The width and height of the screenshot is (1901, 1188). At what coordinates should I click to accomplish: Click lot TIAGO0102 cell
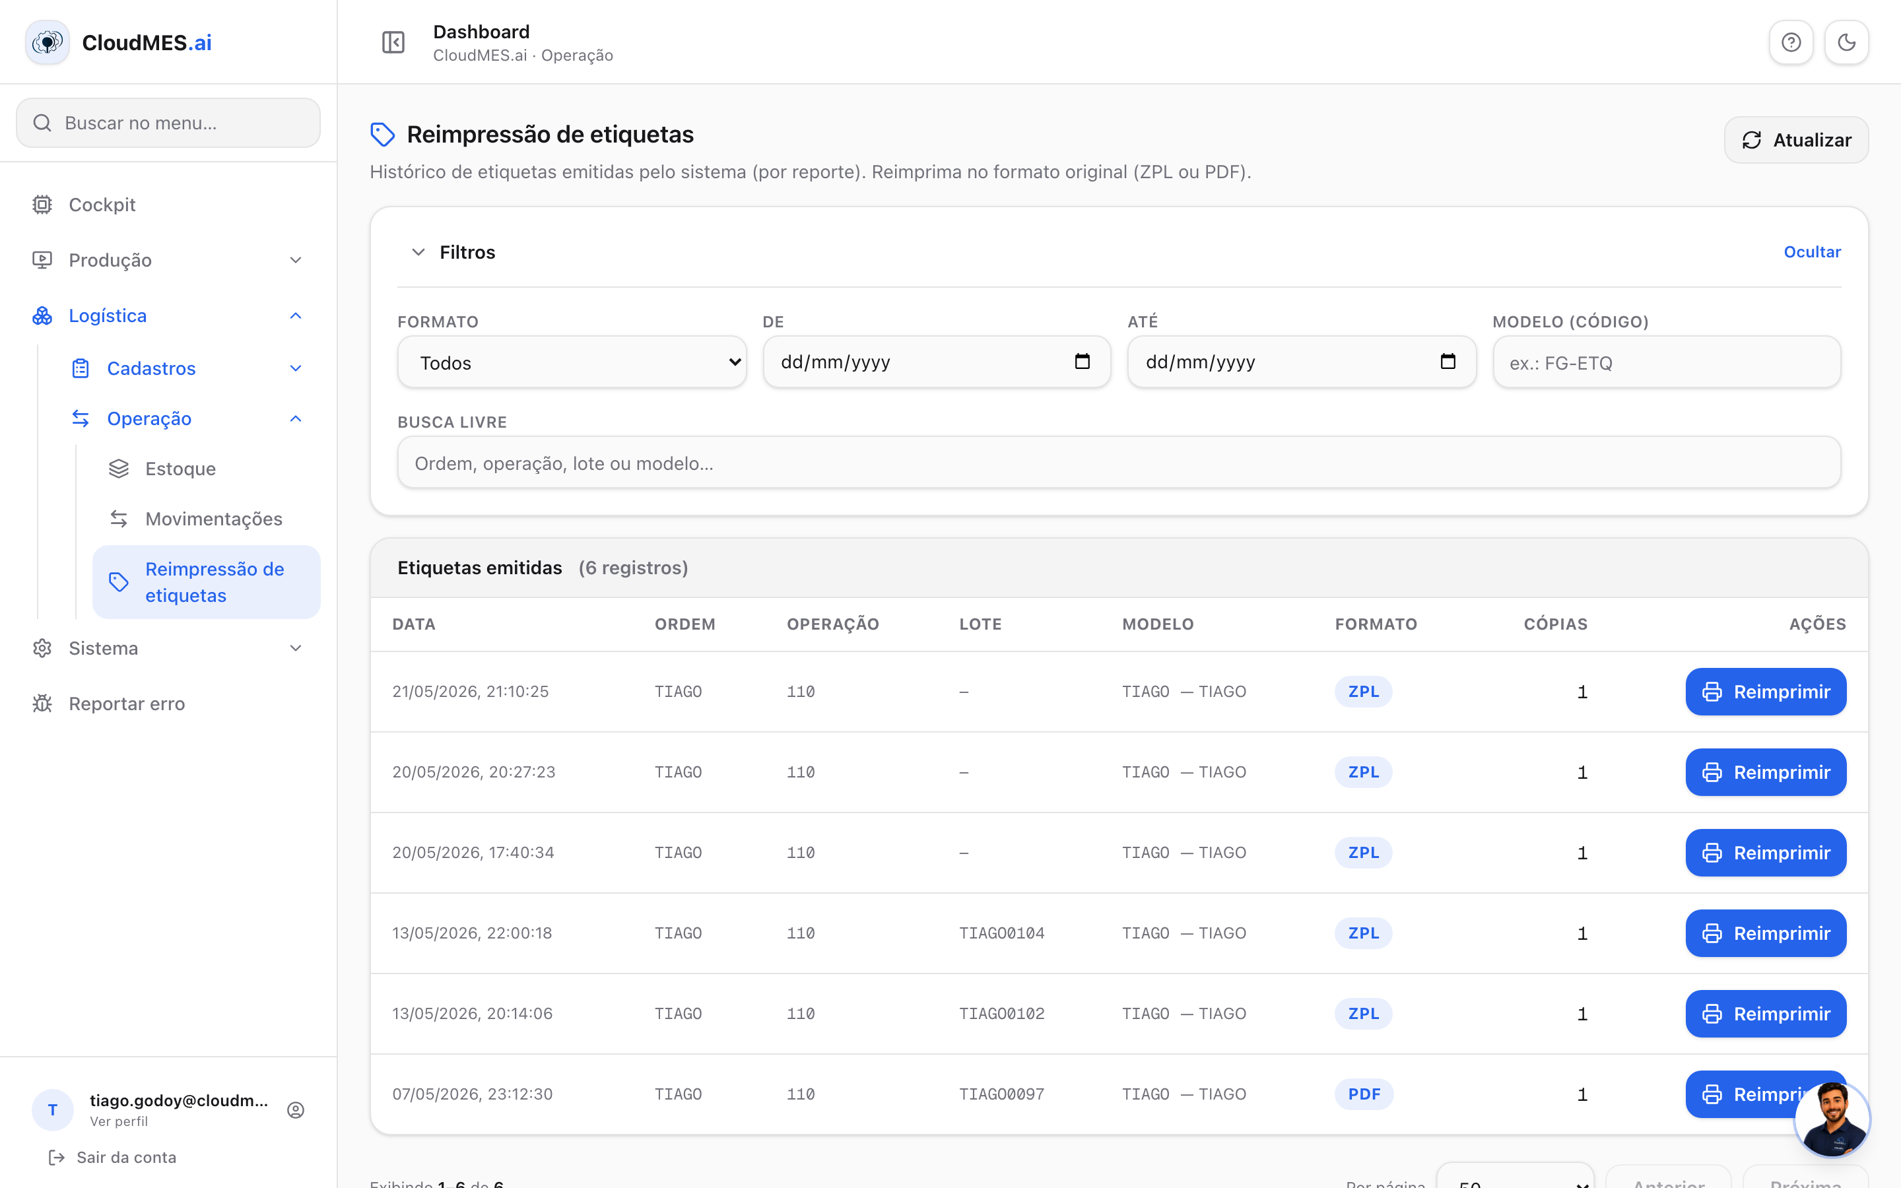pyautogui.click(x=1001, y=1014)
